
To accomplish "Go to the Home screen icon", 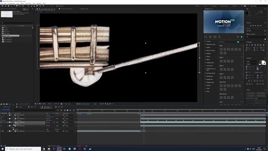I will click(x=3, y=6).
